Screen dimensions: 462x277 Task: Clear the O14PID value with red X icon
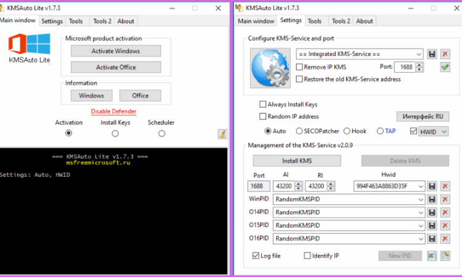445,212
